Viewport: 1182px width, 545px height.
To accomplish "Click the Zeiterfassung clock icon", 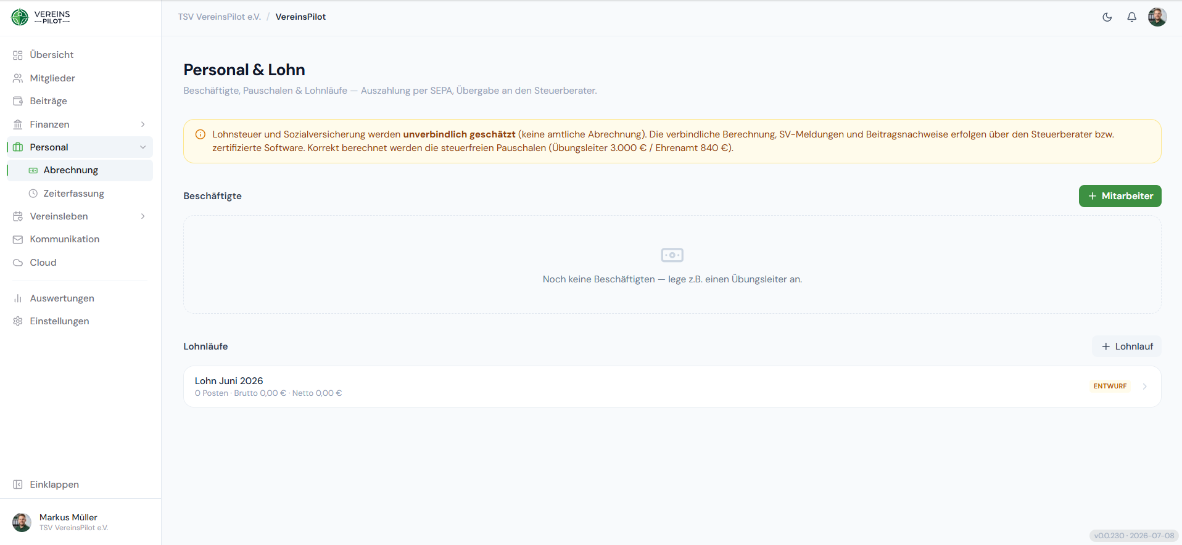I will point(33,194).
